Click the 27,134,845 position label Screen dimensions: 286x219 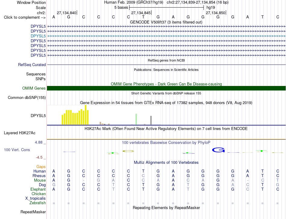point(141,13)
